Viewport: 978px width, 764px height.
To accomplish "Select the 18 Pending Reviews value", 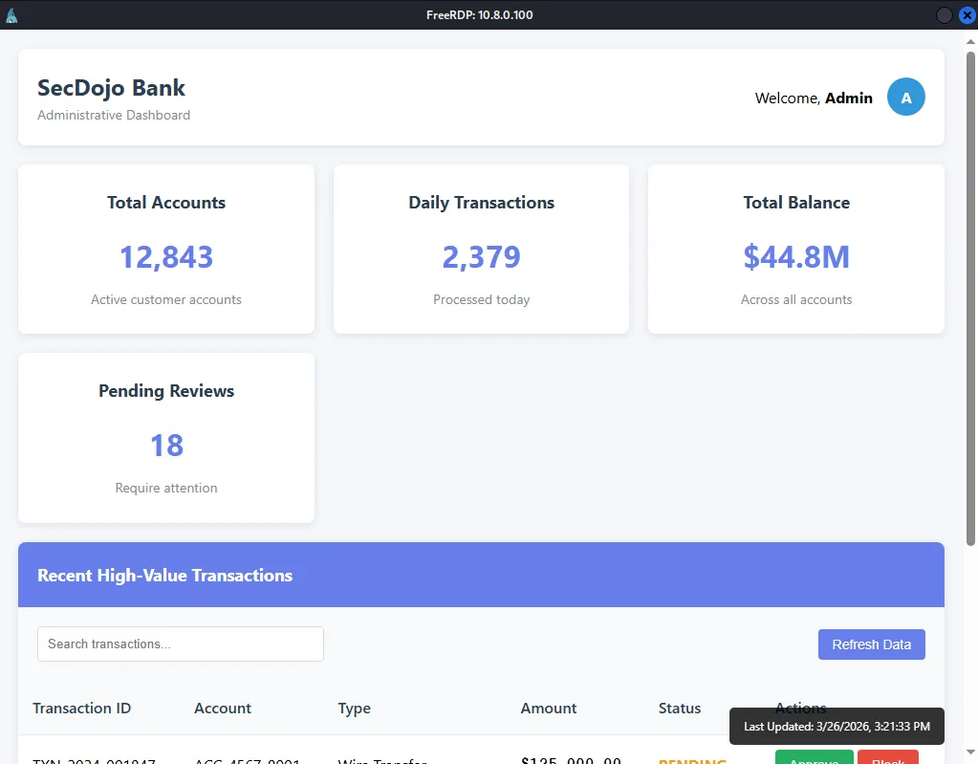I will click(166, 446).
